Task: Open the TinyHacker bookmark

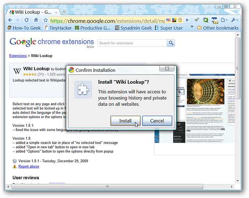Action: [x=58, y=28]
